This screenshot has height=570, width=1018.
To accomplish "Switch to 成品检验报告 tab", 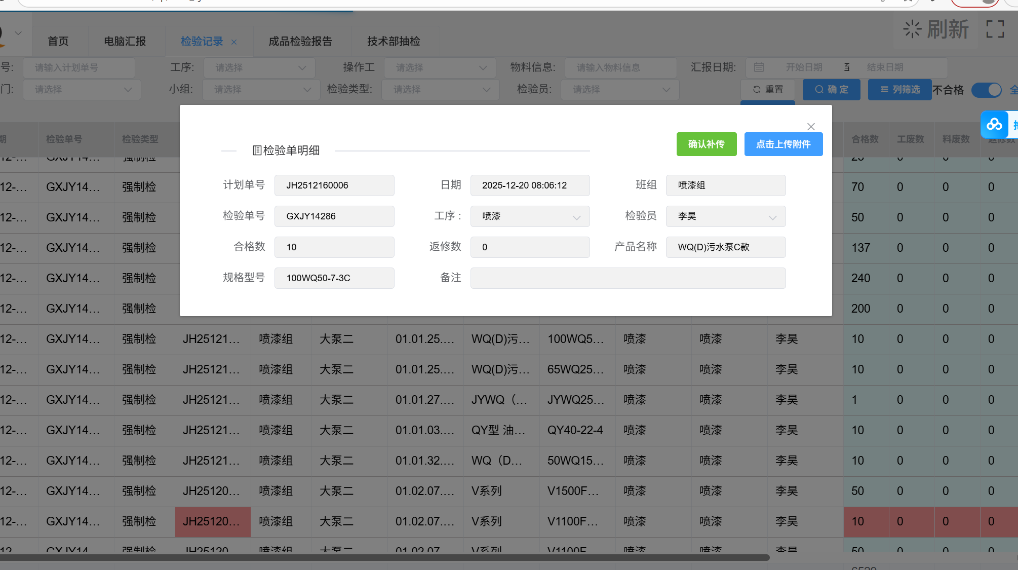I will pyautogui.click(x=300, y=42).
